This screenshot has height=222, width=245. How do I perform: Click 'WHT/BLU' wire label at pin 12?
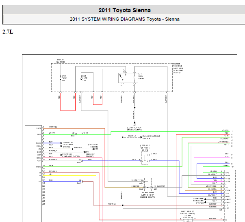click(x=53, y=159)
